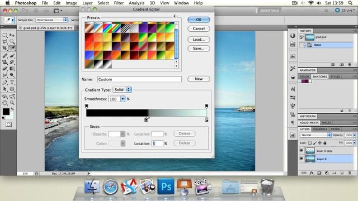Open the Info panel icon
358x201 pixels.
tap(293, 36)
